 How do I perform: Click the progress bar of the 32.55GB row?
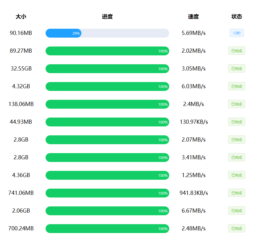coord(107,69)
